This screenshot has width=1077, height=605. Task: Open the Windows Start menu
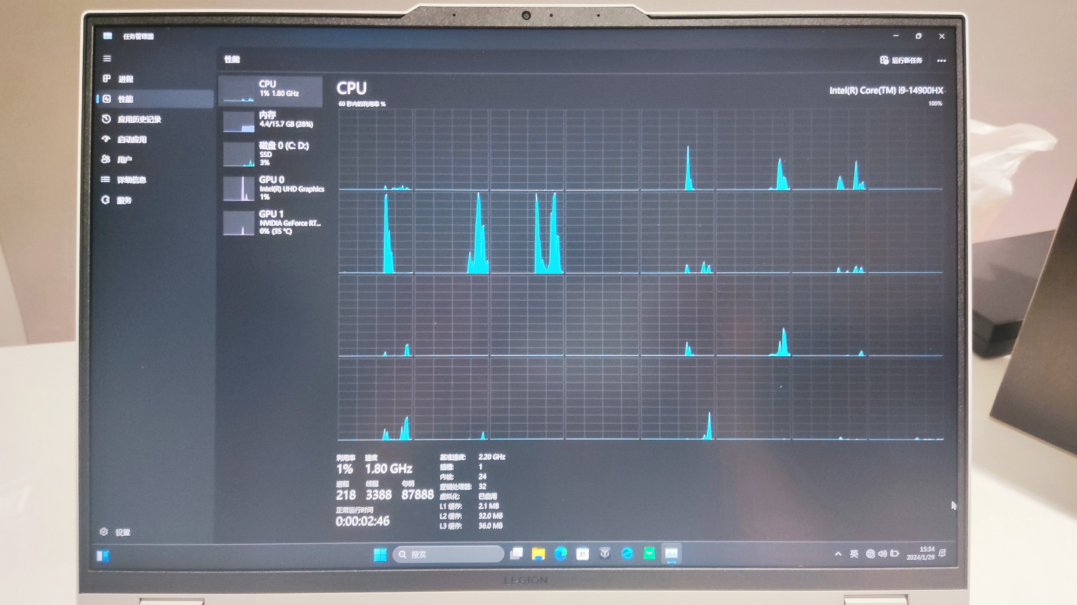(380, 554)
